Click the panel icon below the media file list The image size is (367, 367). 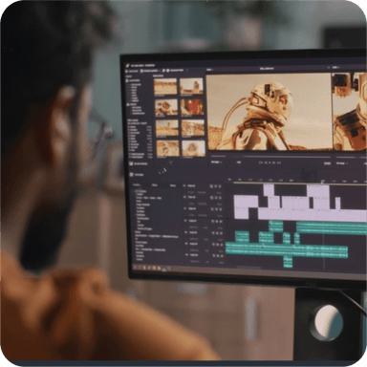131,163
